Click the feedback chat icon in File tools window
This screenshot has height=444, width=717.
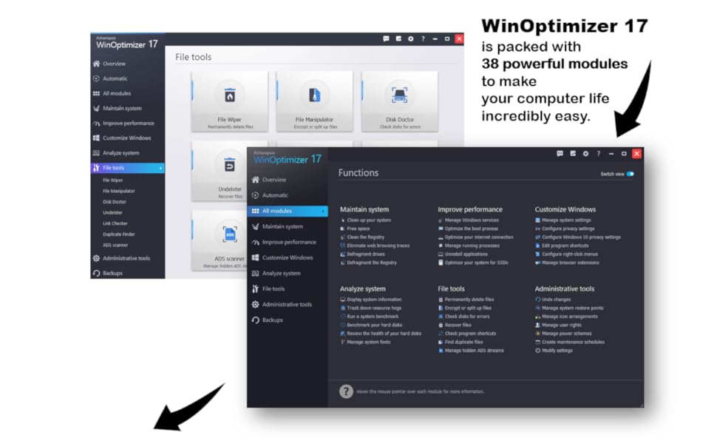click(386, 39)
